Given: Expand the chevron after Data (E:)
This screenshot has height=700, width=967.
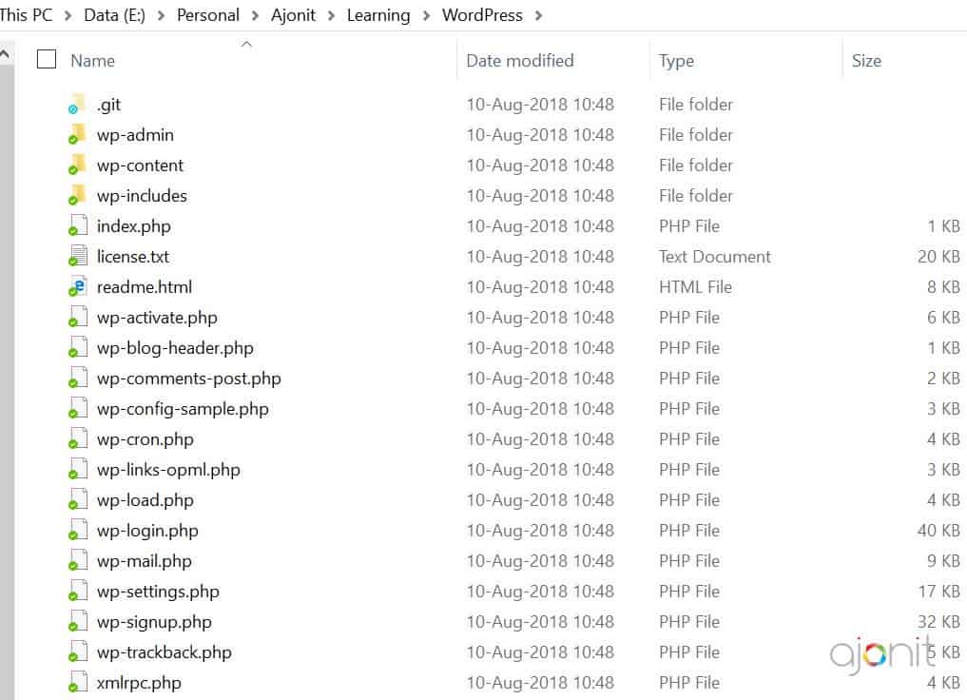Looking at the screenshot, I should pyautogui.click(x=161, y=15).
